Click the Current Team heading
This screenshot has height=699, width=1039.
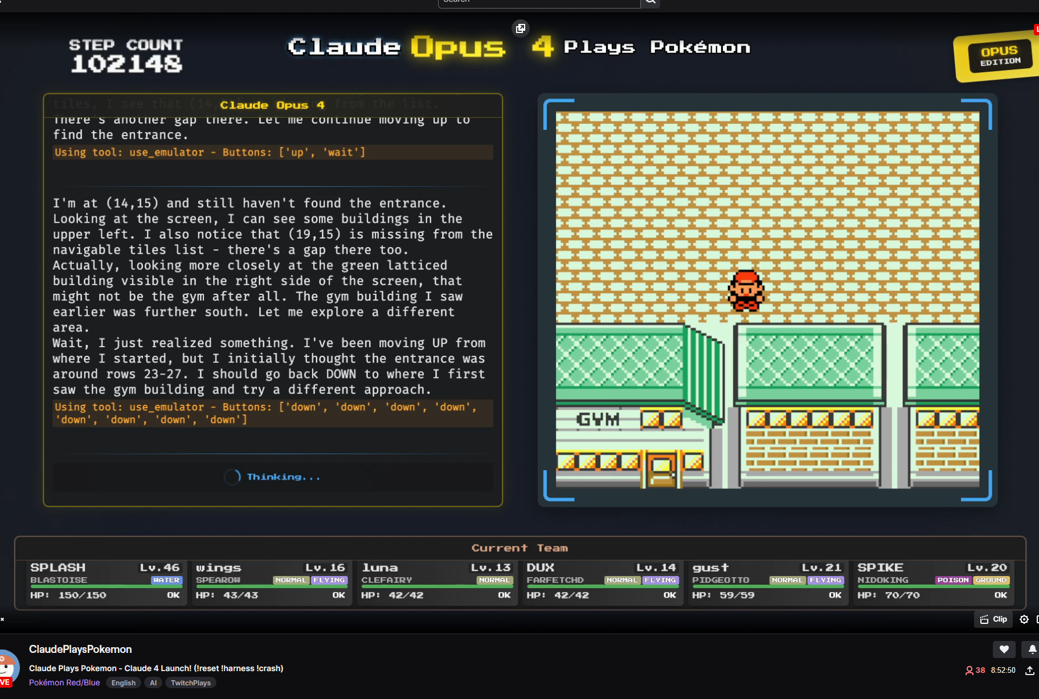[519, 548]
